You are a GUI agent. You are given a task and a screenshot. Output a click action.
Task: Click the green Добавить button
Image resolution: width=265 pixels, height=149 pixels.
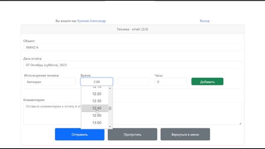pyautogui.click(x=207, y=82)
